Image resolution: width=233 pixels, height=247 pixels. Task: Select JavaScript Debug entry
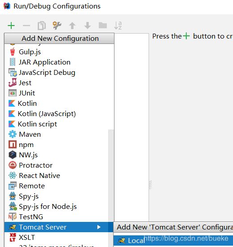[x=59, y=72]
